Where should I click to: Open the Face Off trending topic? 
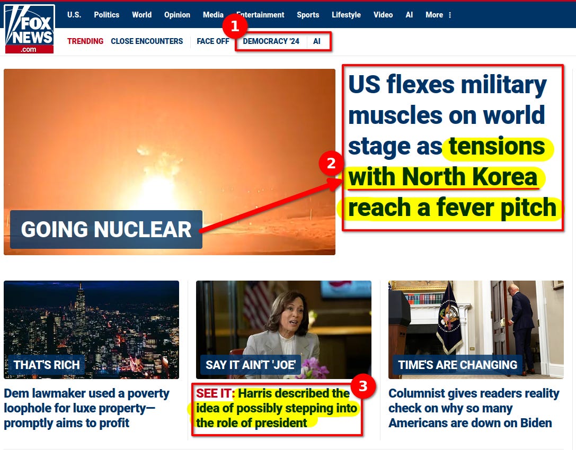pos(212,41)
